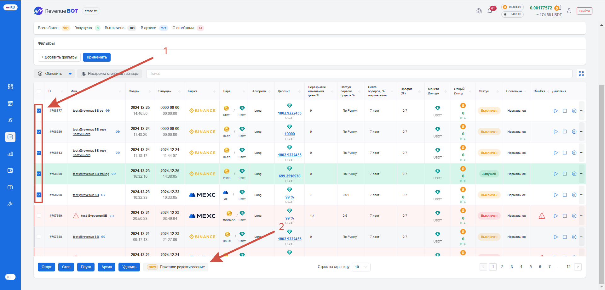Click the RevenueBOT logo
The image size is (605, 290).
tap(56, 11)
